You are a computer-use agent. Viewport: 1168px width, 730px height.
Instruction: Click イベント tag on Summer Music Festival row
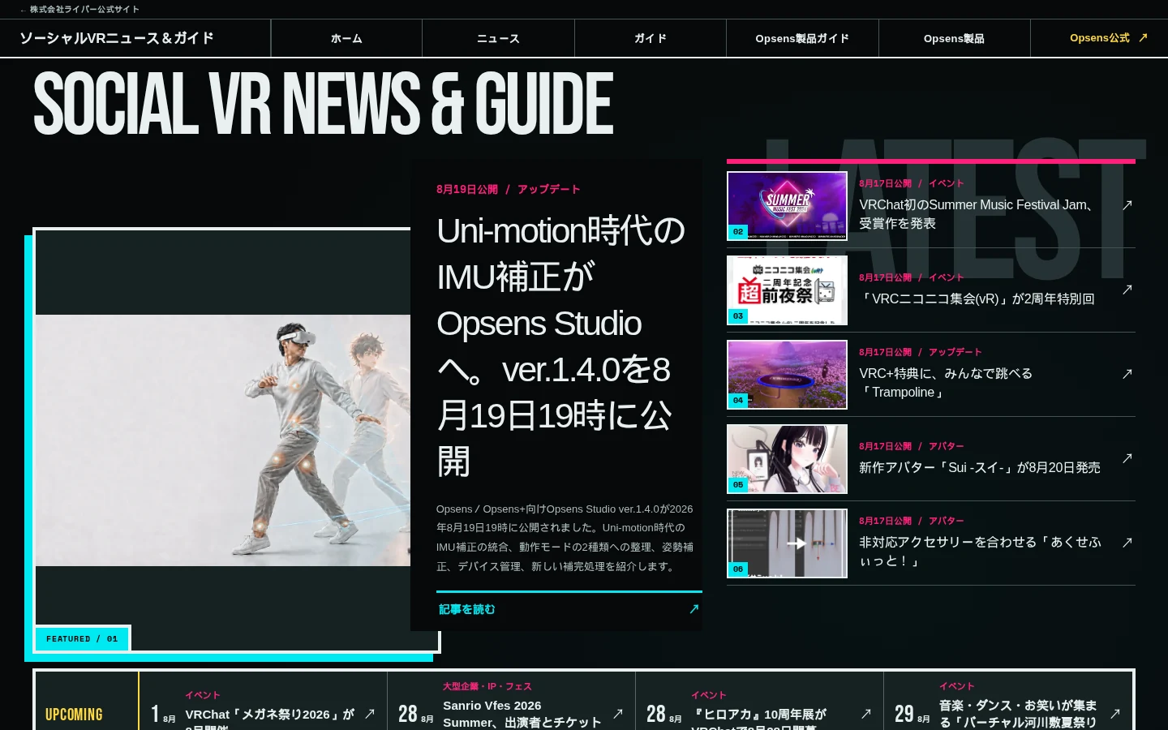pyautogui.click(x=946, y=183)
